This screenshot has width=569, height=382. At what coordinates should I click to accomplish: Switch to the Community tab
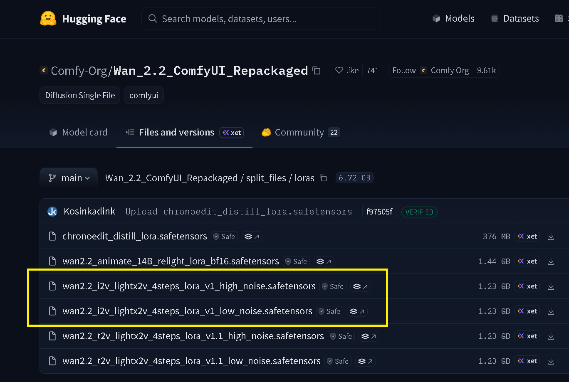[300, 132]
